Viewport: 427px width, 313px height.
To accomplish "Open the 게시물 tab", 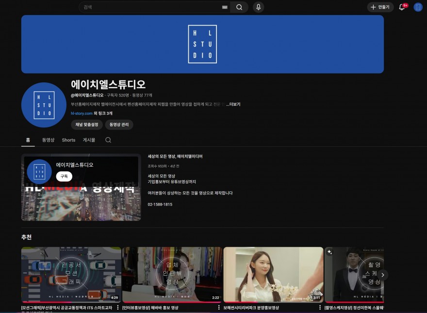I will [89, 140].
